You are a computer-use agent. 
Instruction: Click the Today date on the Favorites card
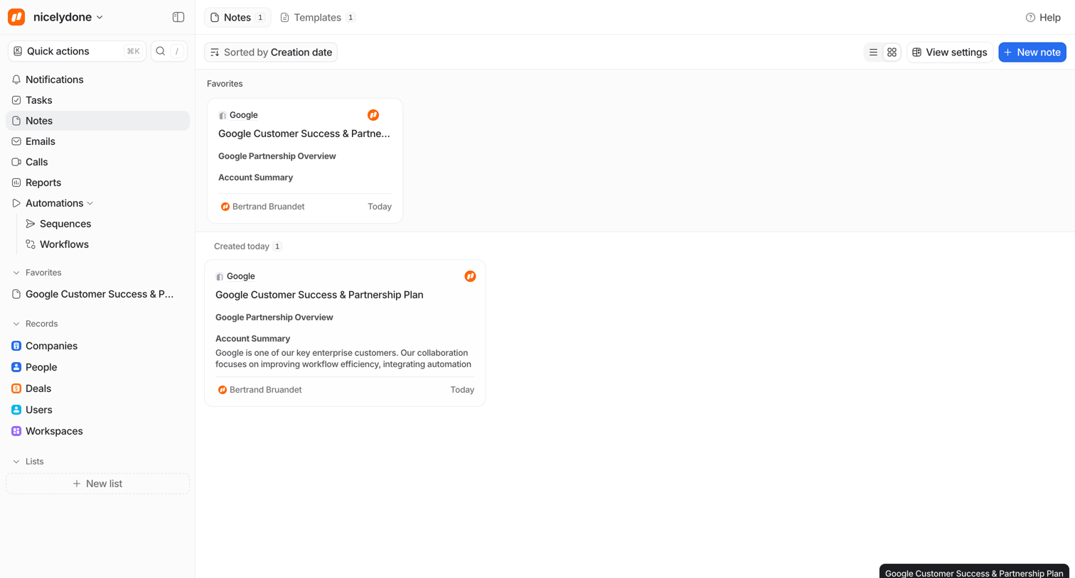click(380, 207)
